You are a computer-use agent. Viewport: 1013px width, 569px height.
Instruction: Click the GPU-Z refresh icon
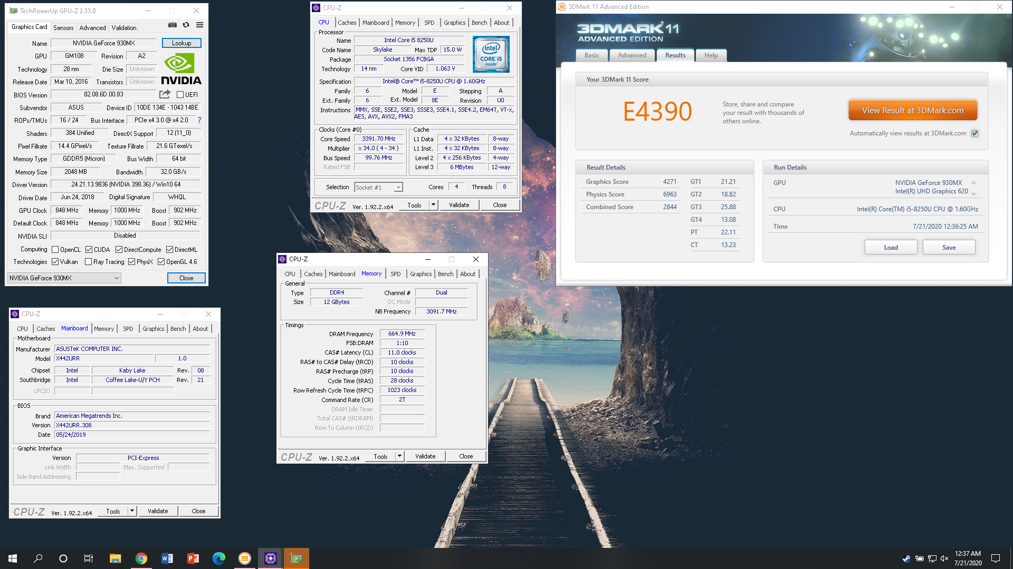[186, 25]
